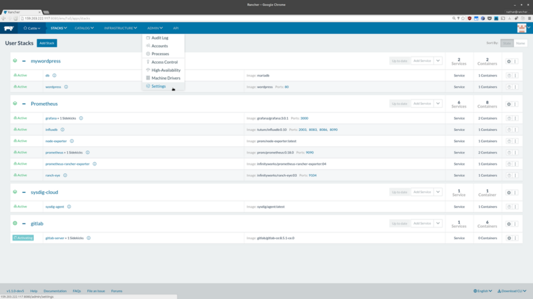Bookmark page with browser star icon
533x299 pixels.
(x=462, y=19)
